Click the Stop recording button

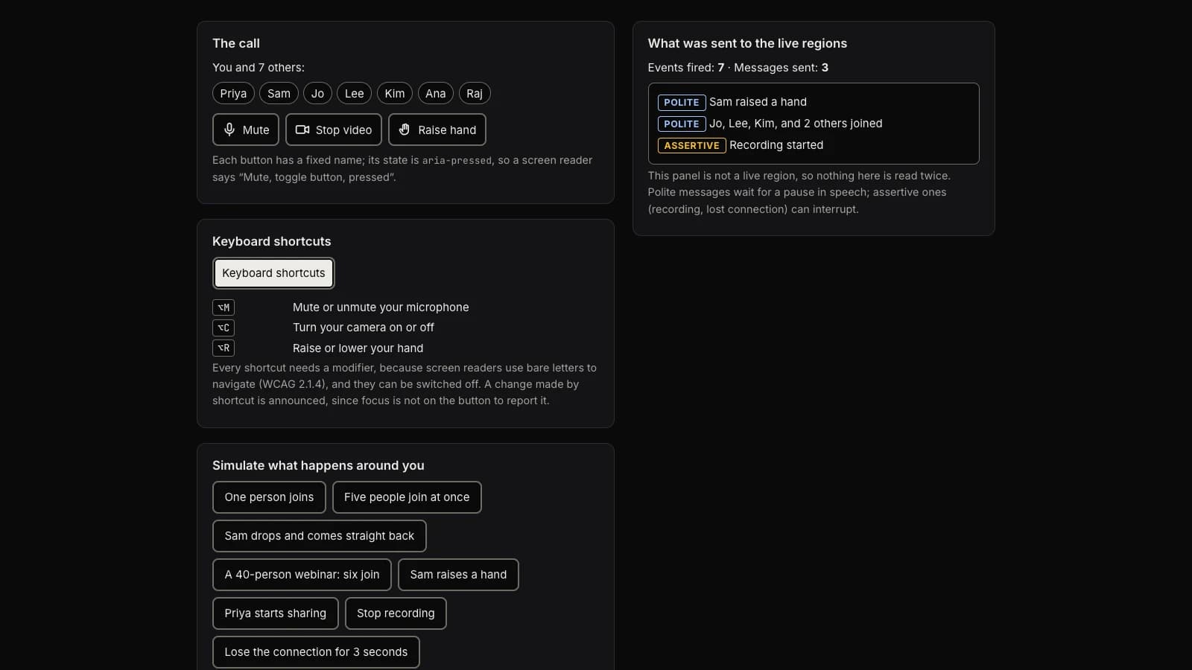(396, 613)
